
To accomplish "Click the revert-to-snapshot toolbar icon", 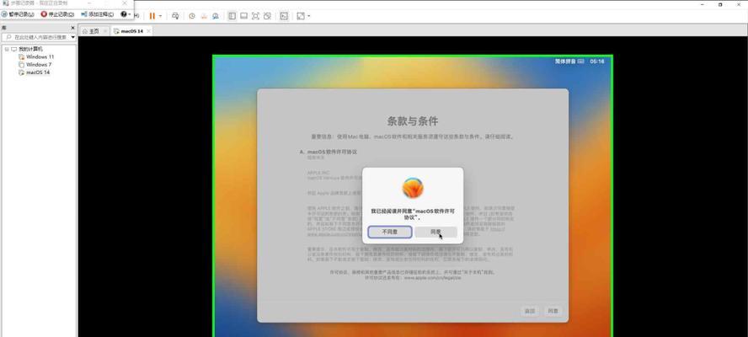I will pos(204,16).
